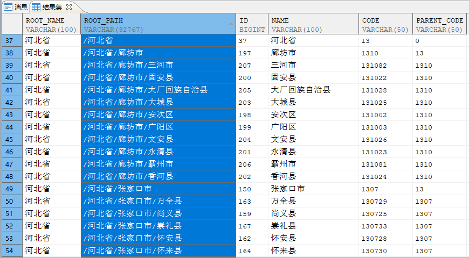Select row number 41

pyautogui.click(x=12, y=90)
